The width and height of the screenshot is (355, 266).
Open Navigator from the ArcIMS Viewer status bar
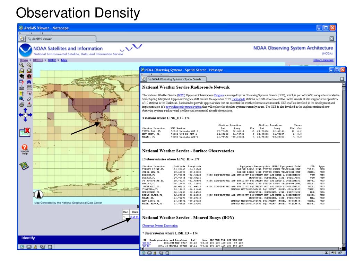(x=22, y=247)
